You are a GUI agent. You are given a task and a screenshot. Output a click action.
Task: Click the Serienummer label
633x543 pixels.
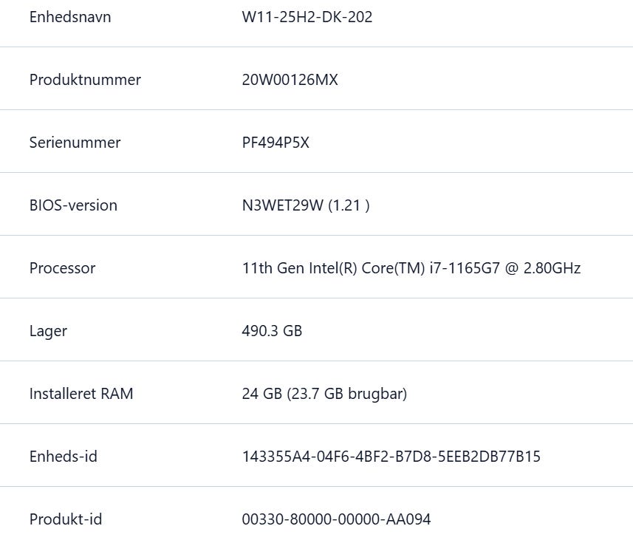75,143
